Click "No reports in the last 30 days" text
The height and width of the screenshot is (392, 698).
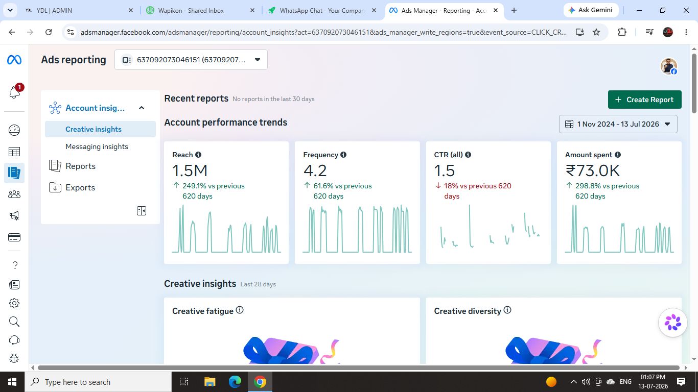pyautogui.click(x=273, y=99)
